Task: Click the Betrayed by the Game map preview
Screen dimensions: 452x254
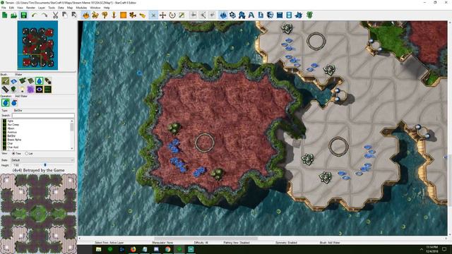Action: click(x=38, y=214)
